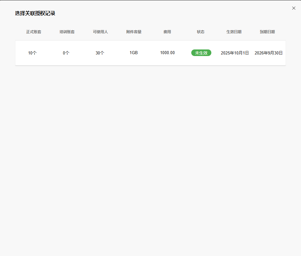Click the 正式账套 column header

tap(34, 32)
